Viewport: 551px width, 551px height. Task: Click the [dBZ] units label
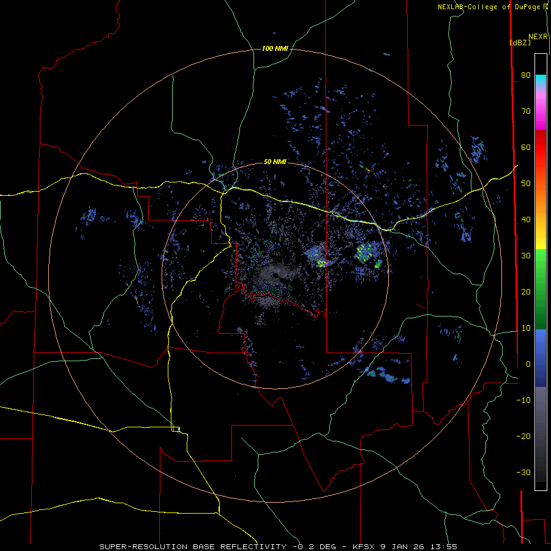(520, 42)
